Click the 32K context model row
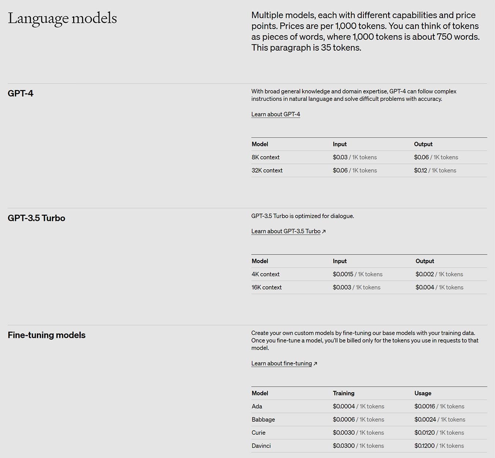The height and width of the screenshot is (458, 495). coord(267,170)
